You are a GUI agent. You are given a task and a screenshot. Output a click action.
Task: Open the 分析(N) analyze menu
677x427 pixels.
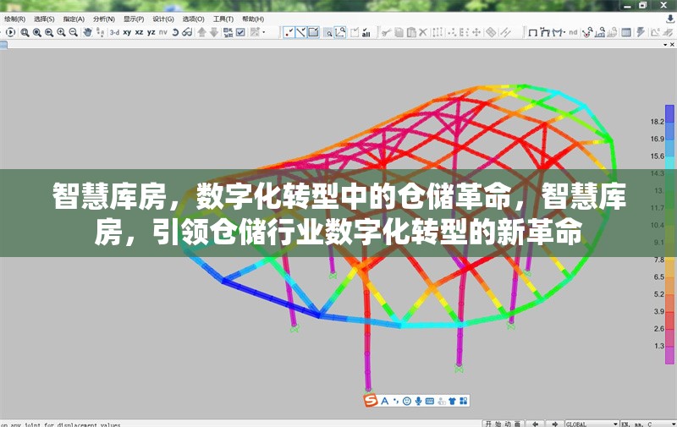tap(104, 19)
